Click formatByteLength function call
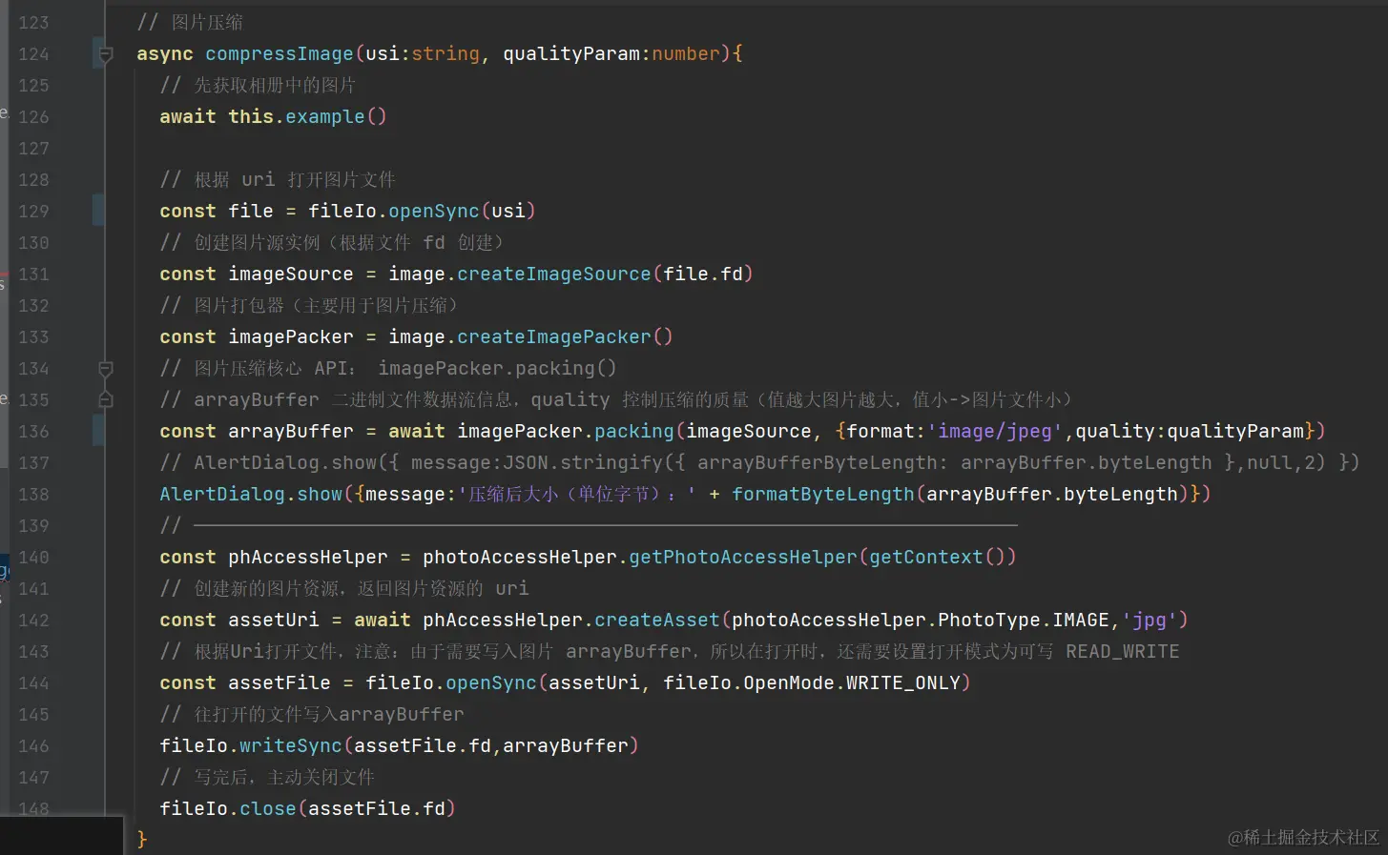Viewport: 1388px width, 855px height. pyautogui.click(x=823, y=495)
